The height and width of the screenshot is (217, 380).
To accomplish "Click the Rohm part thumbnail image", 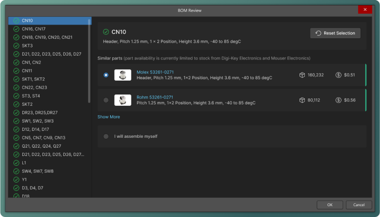I will 123,100.
